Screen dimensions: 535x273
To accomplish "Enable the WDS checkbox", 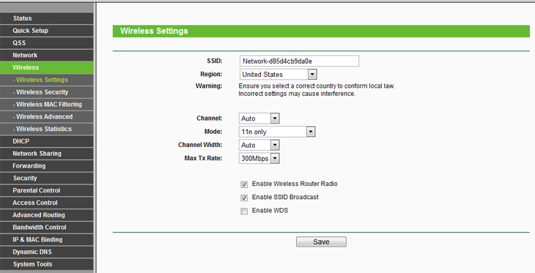I will [244, 212].
